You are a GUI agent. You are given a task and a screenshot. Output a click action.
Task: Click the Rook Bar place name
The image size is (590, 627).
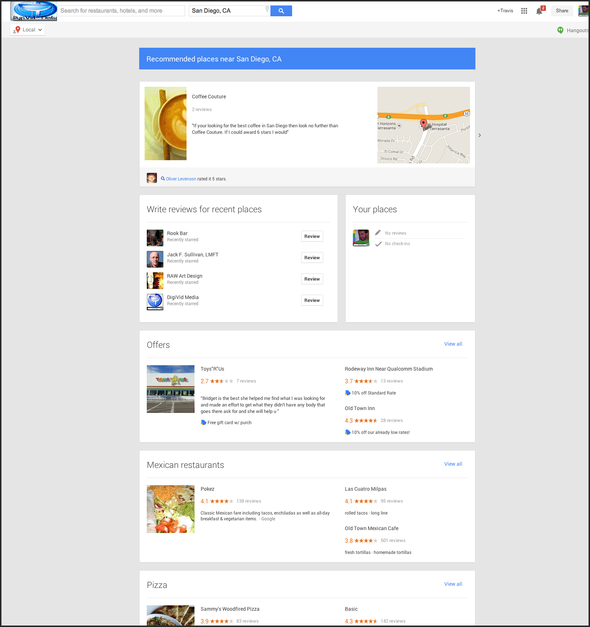click(x=177, y=233)
